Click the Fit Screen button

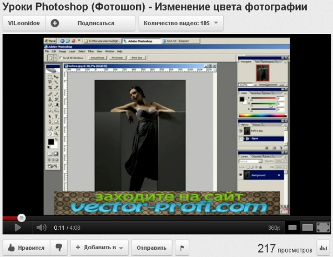(x=118, y=58)
